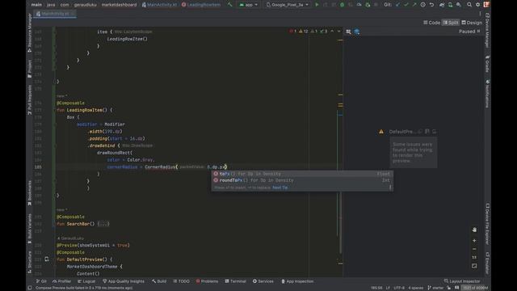
Task: Open the Git tool window tab
Action: coord(41,281)
